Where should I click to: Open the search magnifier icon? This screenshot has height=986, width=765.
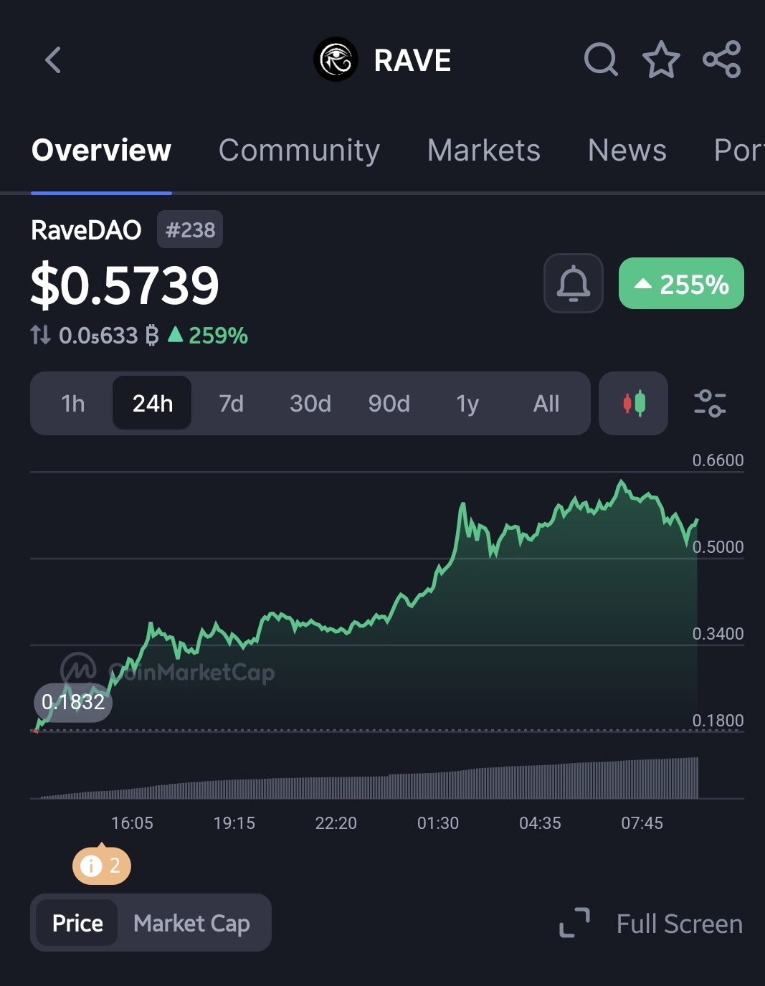(601, 60)
